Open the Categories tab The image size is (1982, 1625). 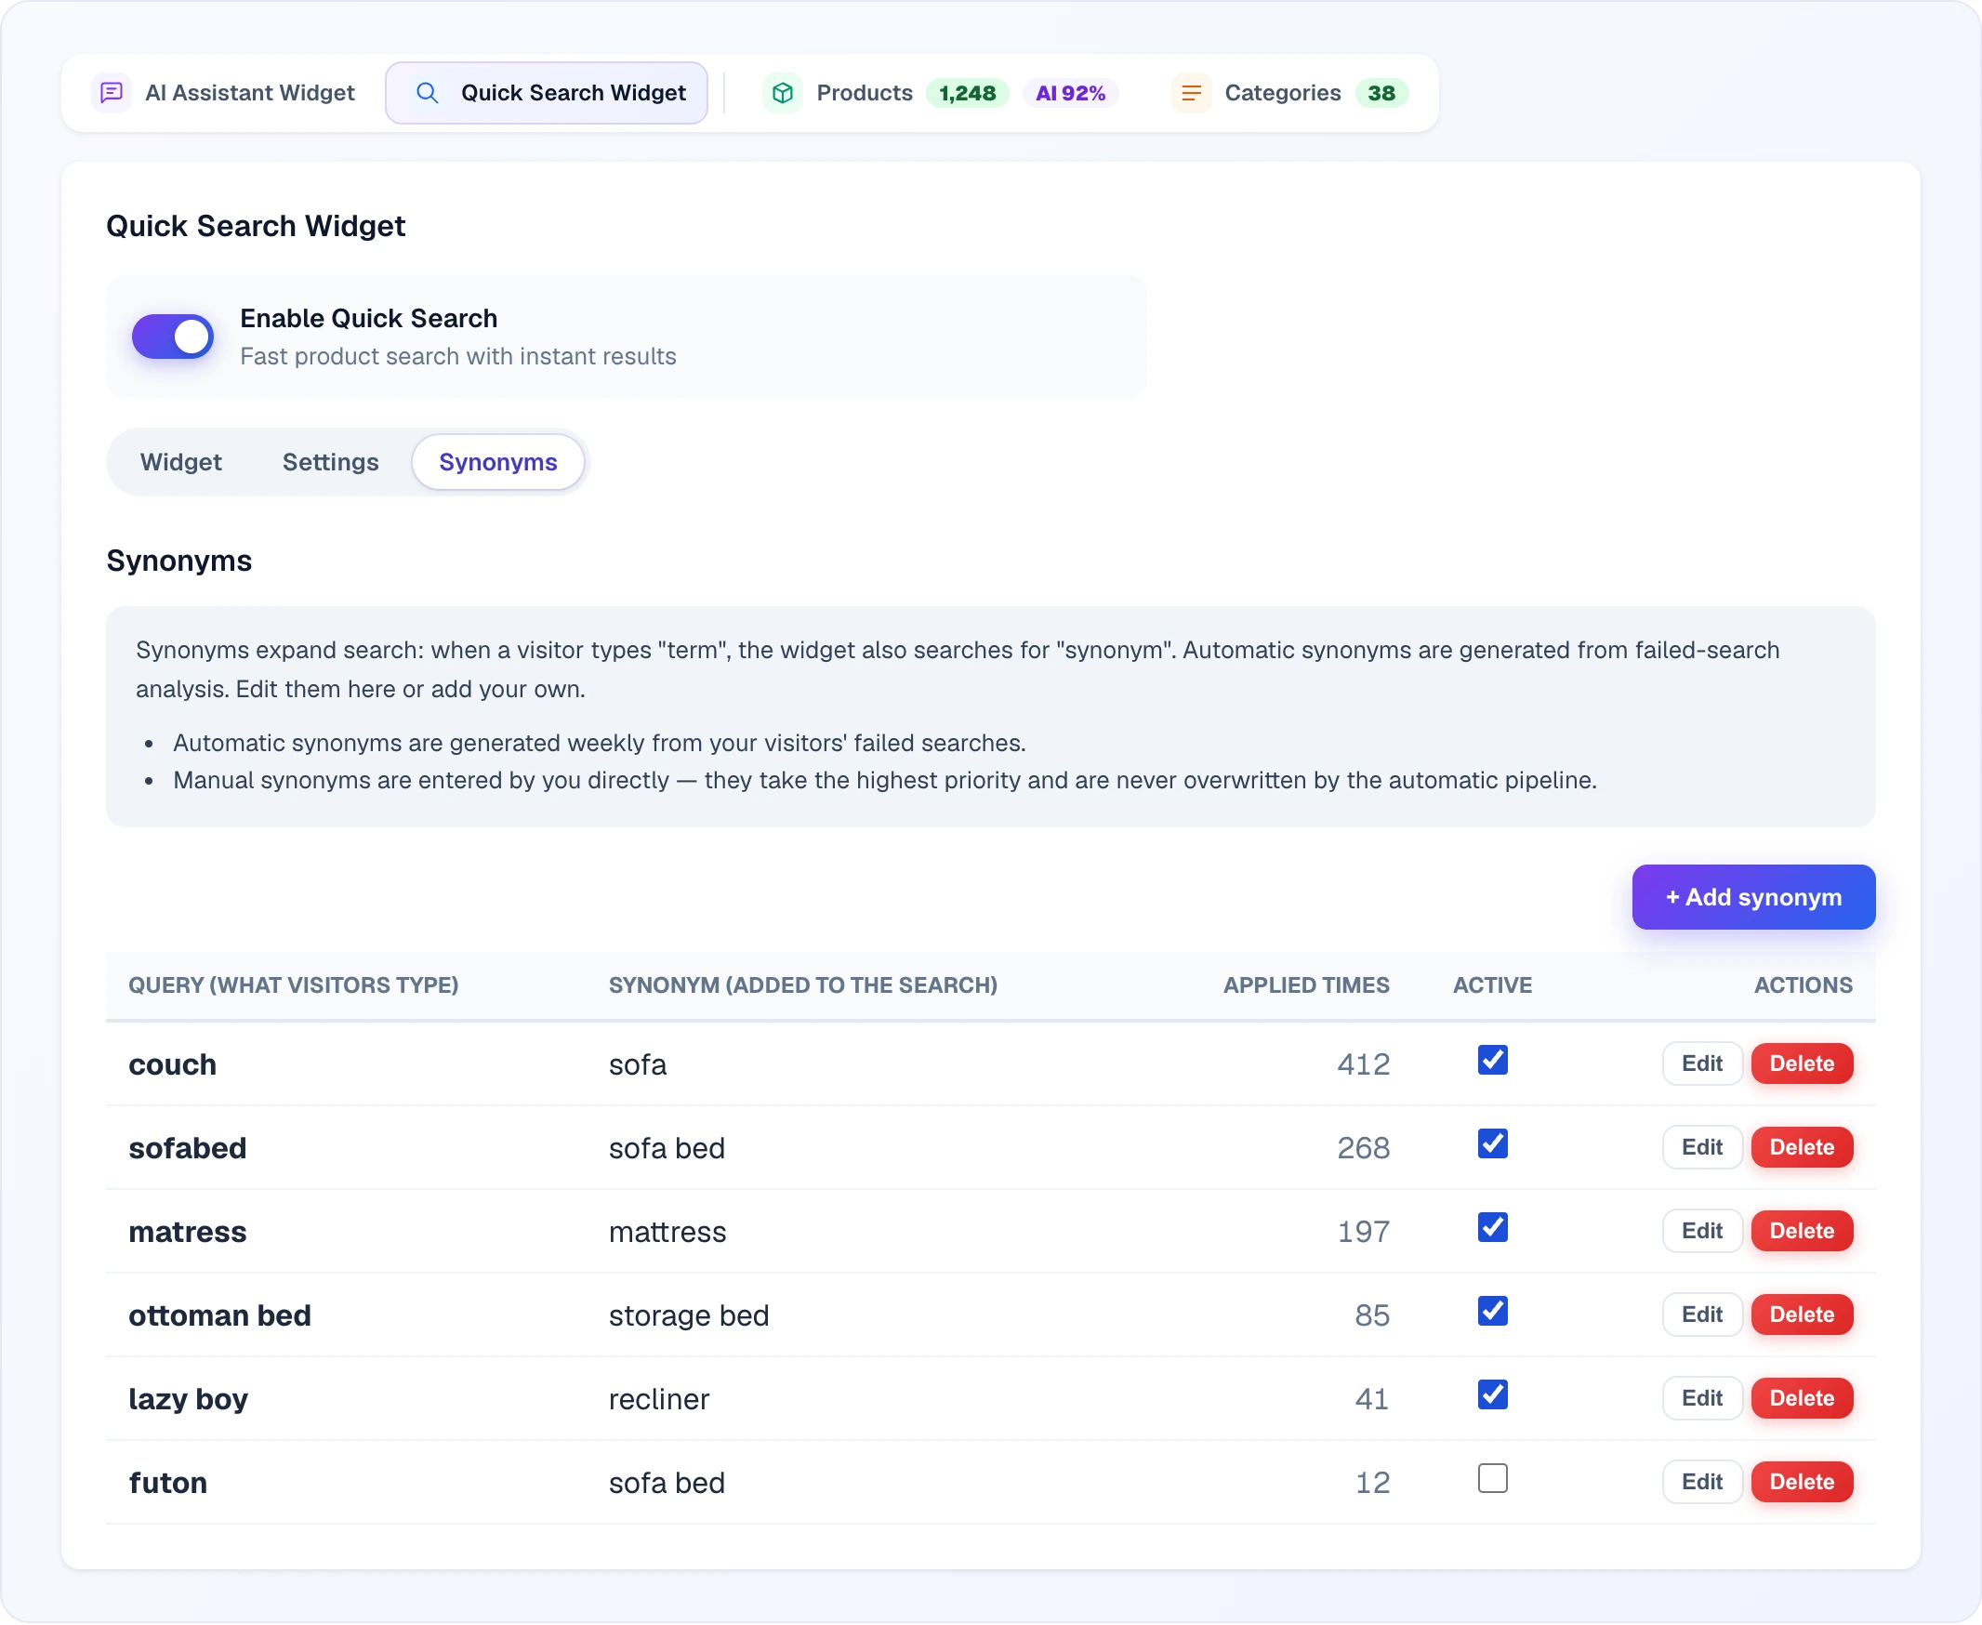(1290, 93)
